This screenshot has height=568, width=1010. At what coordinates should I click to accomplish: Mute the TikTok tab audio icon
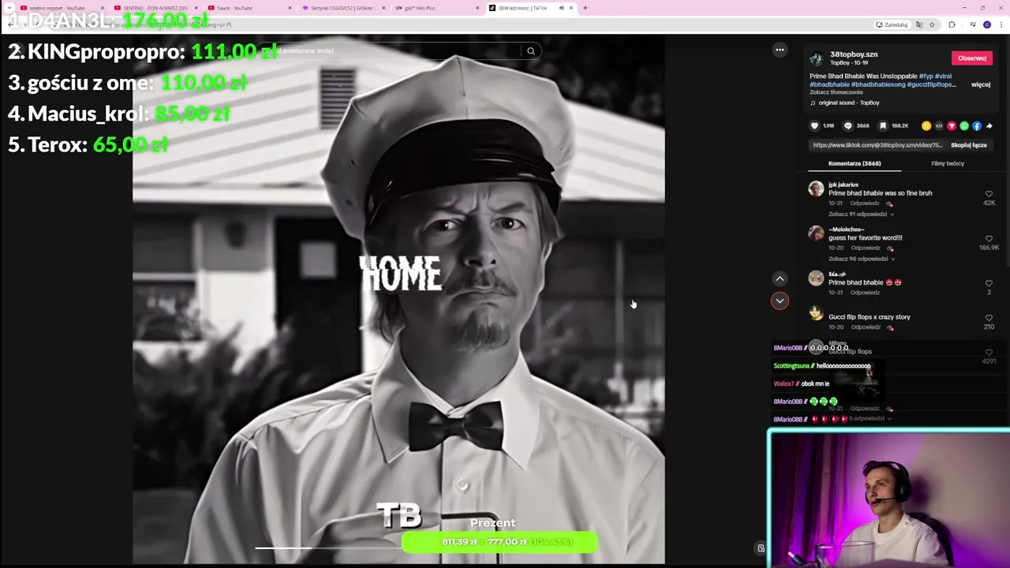click(x=561, y=8)
